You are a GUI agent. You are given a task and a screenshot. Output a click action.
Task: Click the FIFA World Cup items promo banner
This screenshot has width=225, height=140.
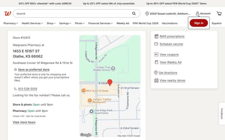coord(176,3)
